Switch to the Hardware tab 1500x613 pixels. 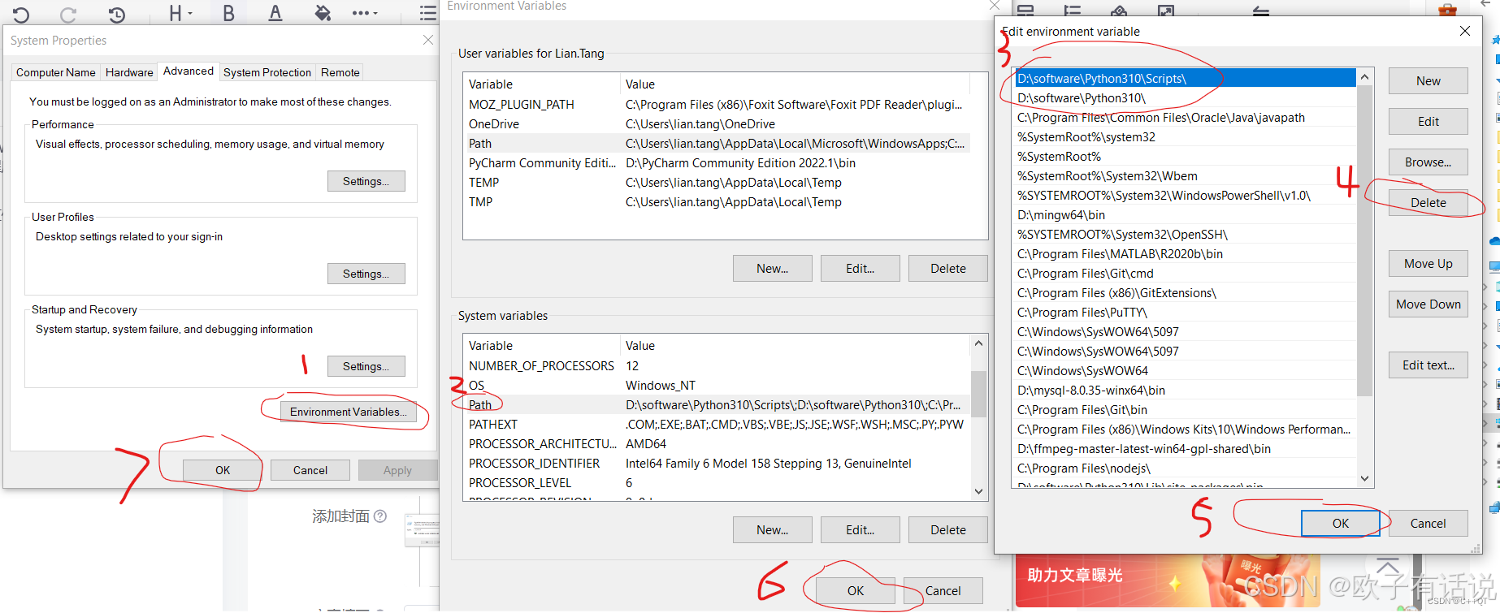(x=129, y=72)
